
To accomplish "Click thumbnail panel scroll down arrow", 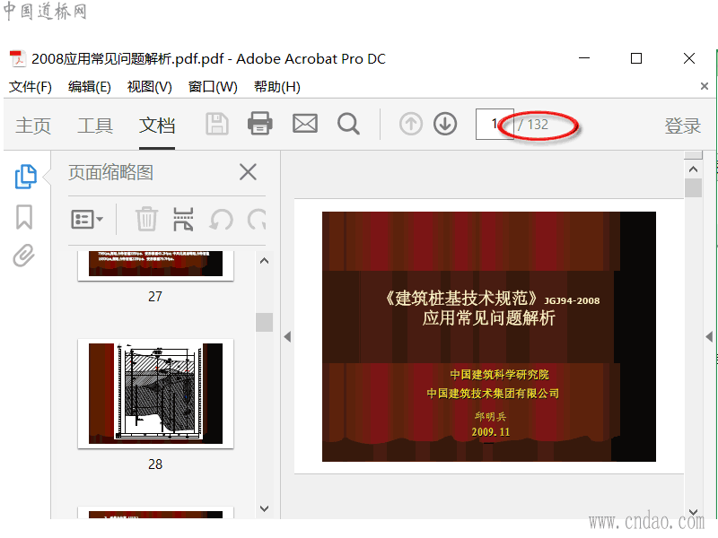I will pos(264,508).
